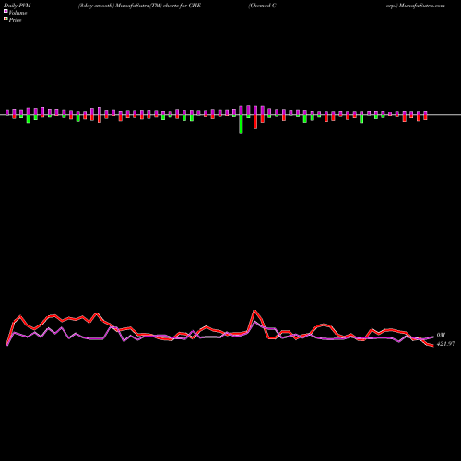Click the '(3day smooth) MunafaSutra(TM) charts for CHE' header
Image resolution: width=461 pixels, height=461 pixels.
139,6
